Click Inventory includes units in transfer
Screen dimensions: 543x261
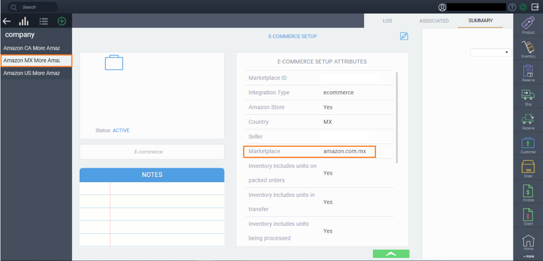(281, 202)
